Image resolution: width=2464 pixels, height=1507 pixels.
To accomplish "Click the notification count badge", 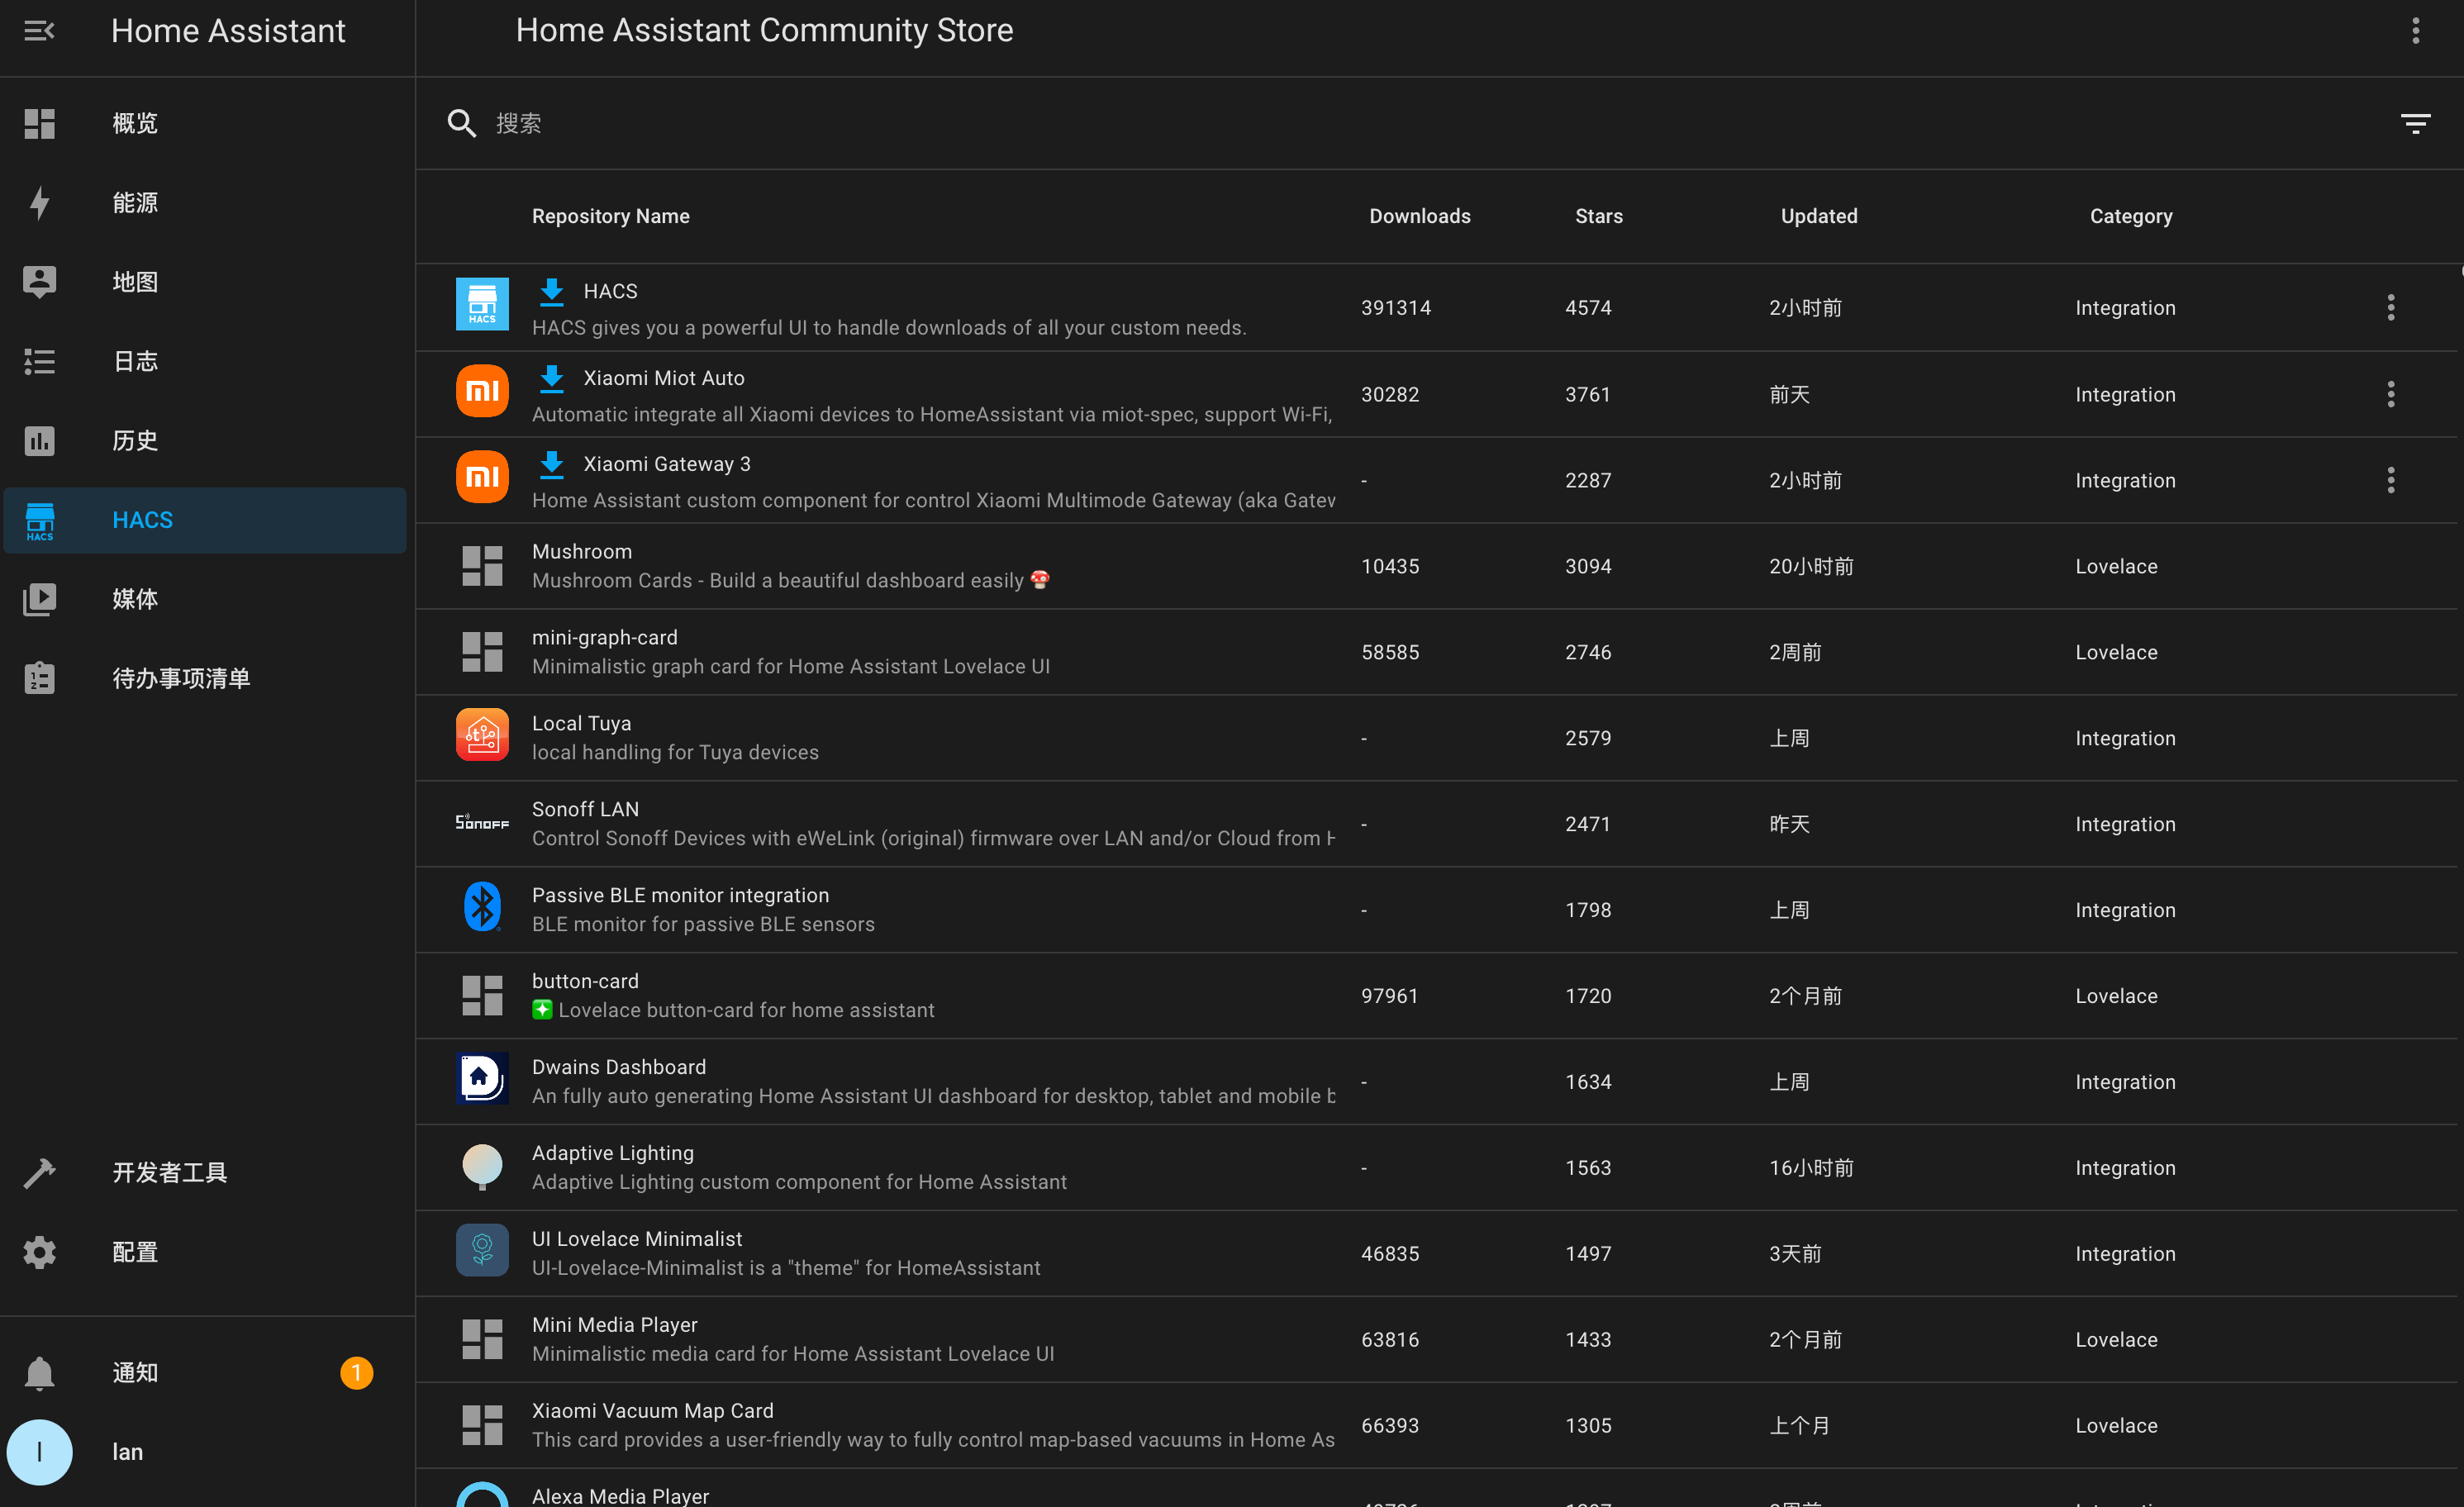I will 356,1373.
